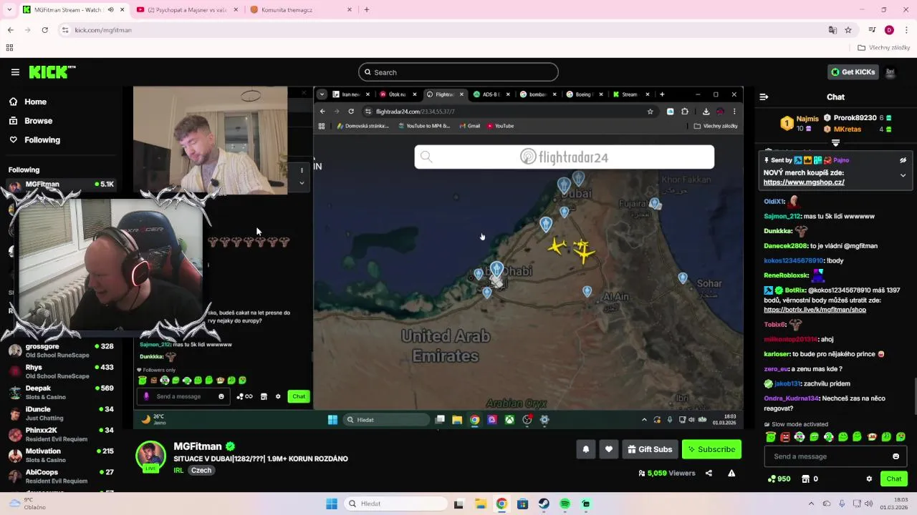The image size is (917, 515).
Task: Open the Všechny záložky bookmarks folder
Action: (x=884, y=48)
